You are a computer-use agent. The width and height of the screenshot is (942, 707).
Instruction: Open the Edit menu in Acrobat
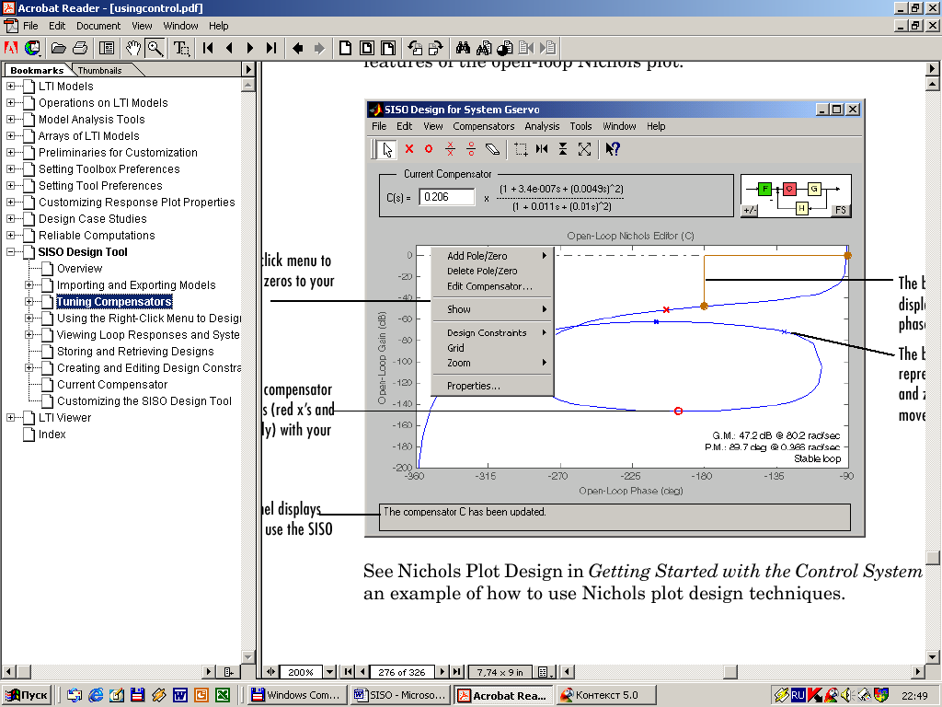pos(57,26)
